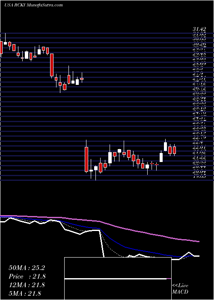Click the 27.12 price axis label

tap(199, 83)
